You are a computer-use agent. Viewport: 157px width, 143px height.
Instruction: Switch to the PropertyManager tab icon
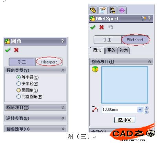coord(103,10)
